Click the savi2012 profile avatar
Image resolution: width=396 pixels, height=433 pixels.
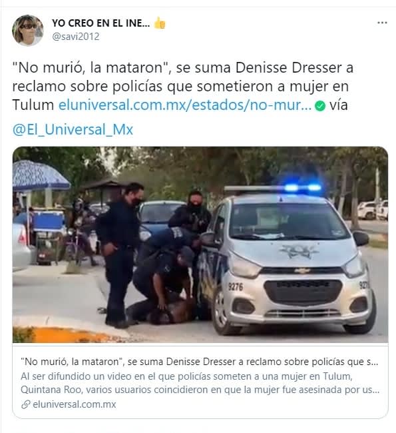point(27,30)
